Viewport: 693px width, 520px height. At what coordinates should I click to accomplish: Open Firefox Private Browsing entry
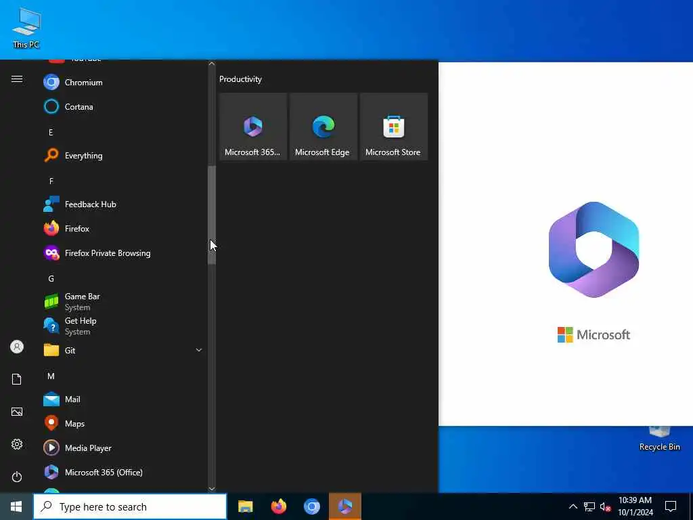click(123, 253)
